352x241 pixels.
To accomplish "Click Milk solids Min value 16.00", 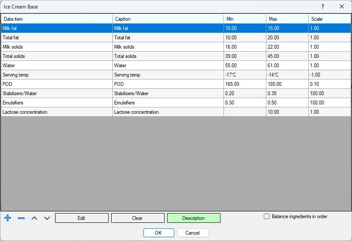I will click(x=245, y=47).
